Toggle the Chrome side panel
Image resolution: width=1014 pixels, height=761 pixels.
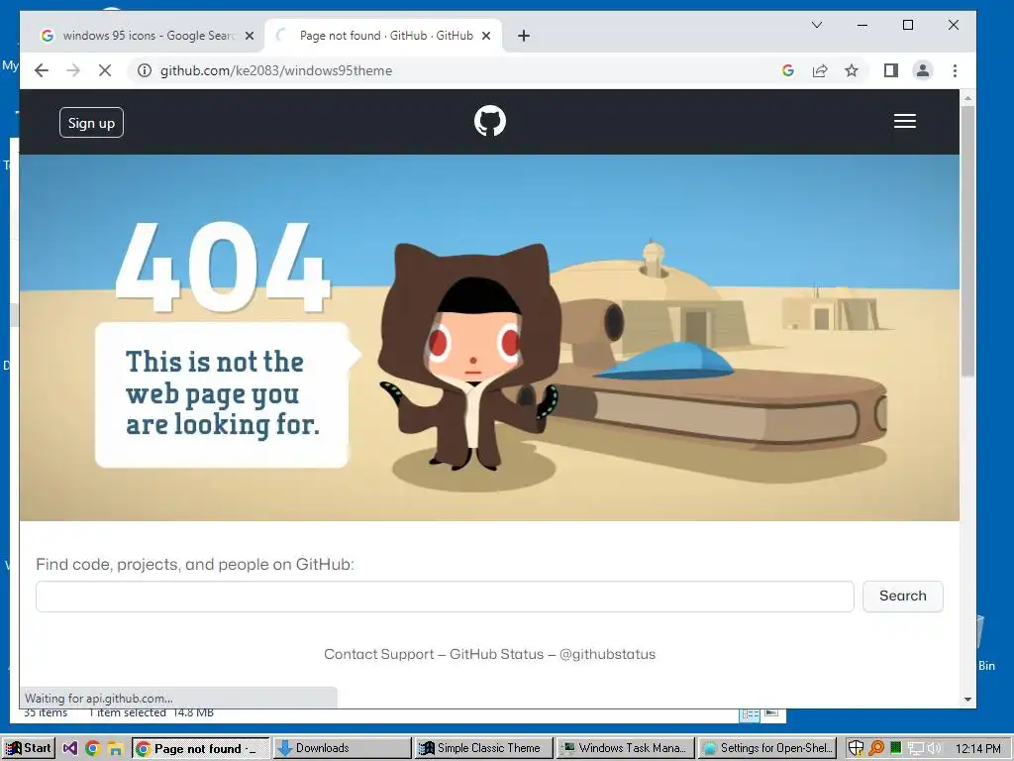(x=891, y=70)
